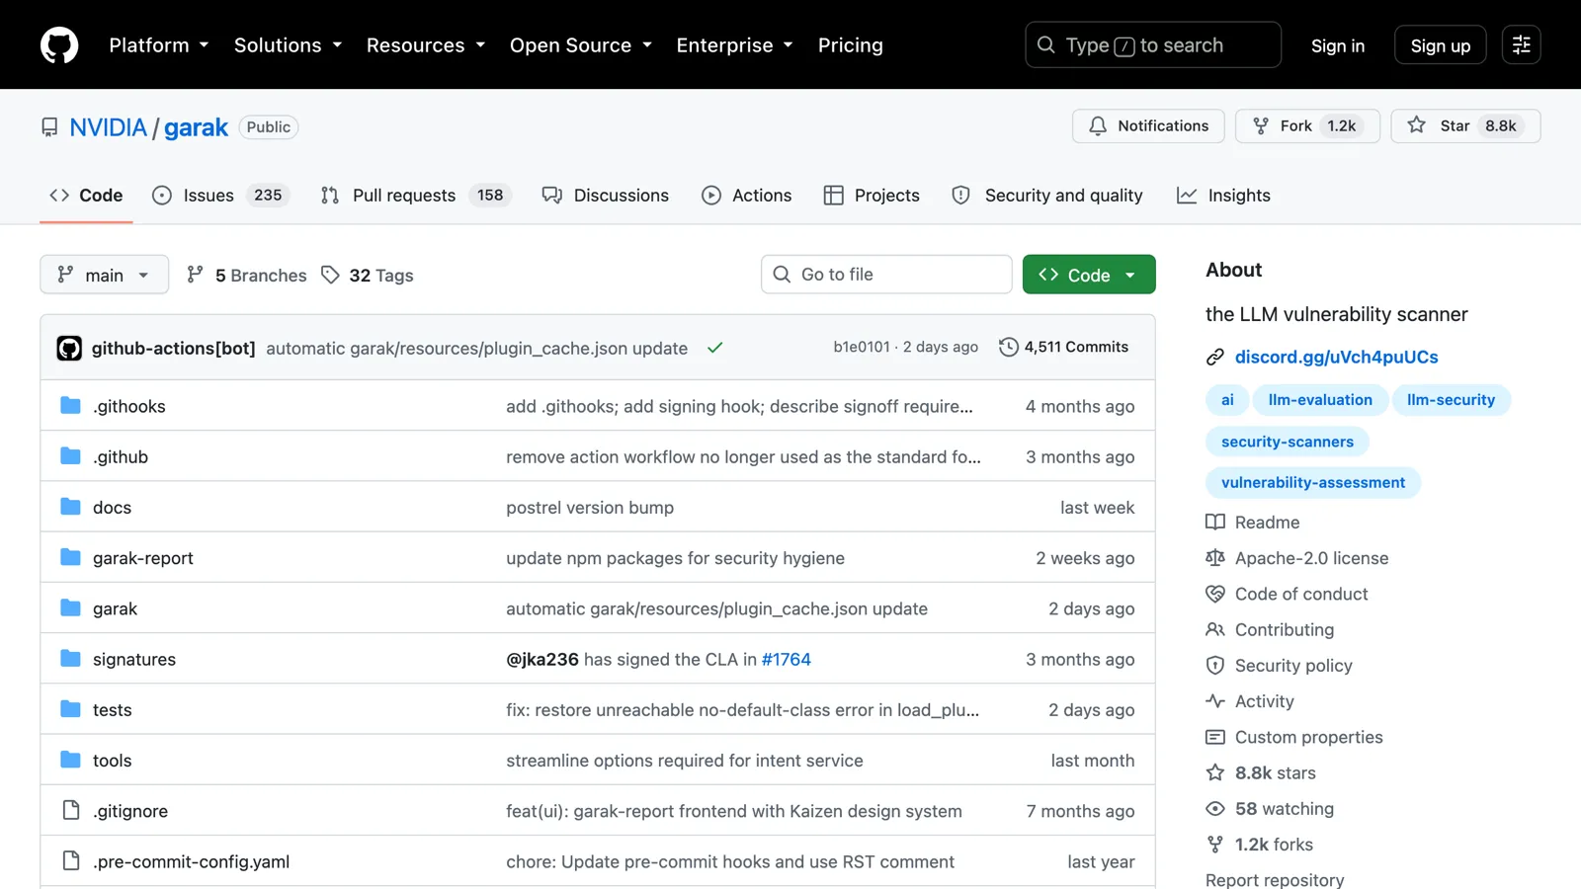Expand the Open Source menu

click(581, 45)
